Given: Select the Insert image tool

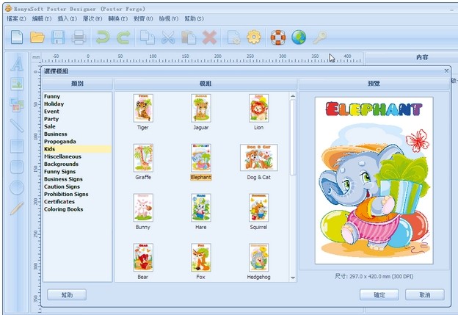Looking at the screenshot, I should pyautogui.click(x=17, y=84).
